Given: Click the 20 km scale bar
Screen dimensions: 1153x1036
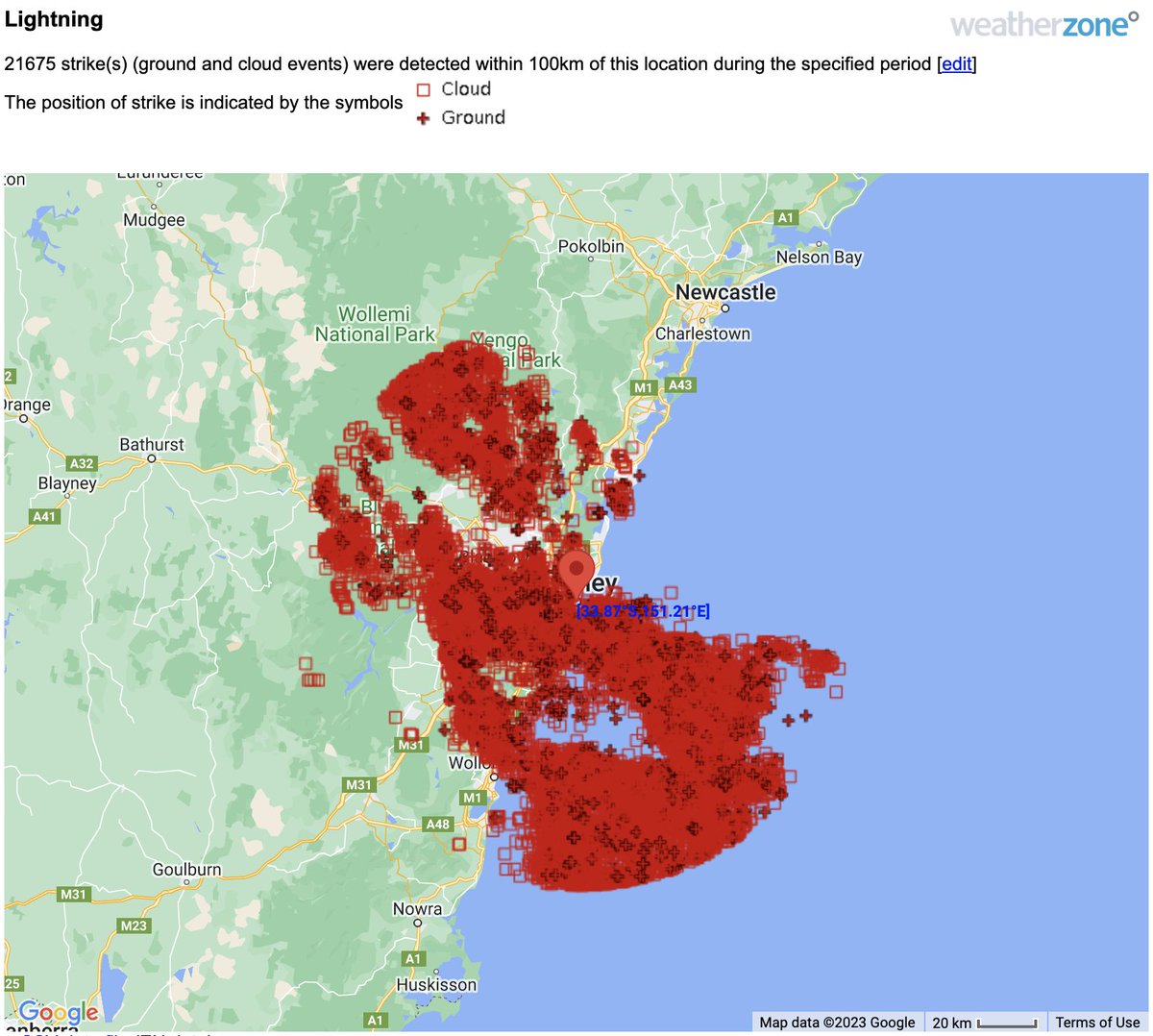Looking at the screenshot, I should (985, 1022).
